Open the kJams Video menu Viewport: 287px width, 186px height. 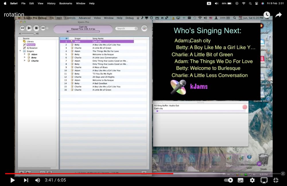(97, 18)
